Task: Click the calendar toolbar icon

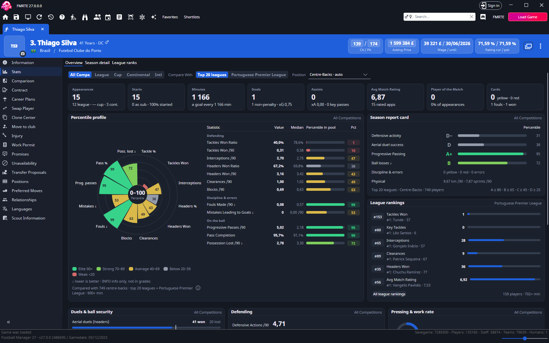Action: [108, 17]
